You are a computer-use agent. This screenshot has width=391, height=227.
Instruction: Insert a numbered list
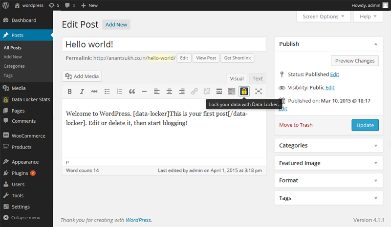click(x=119, y=92)
